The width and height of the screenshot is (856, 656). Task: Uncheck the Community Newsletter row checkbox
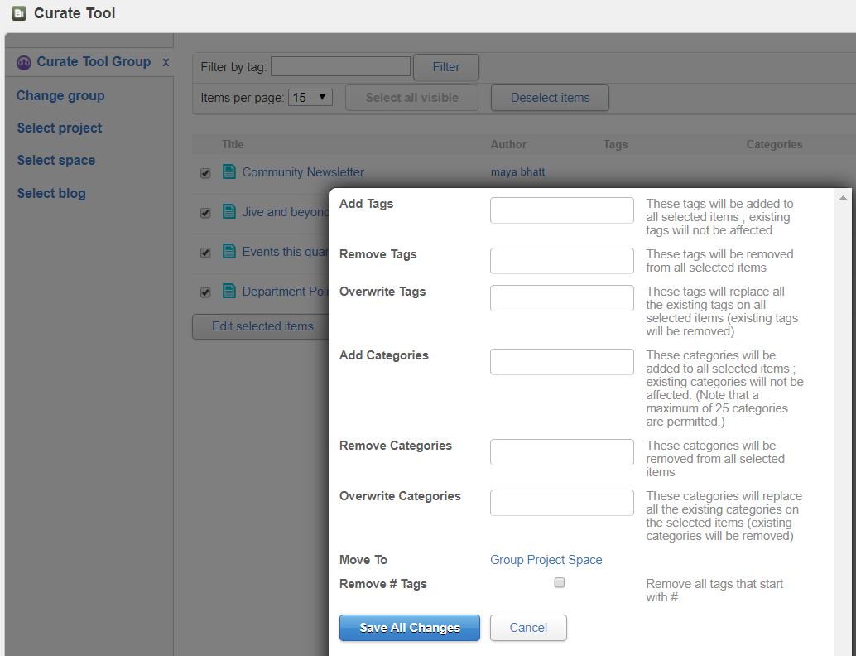(x=204, y=173)
